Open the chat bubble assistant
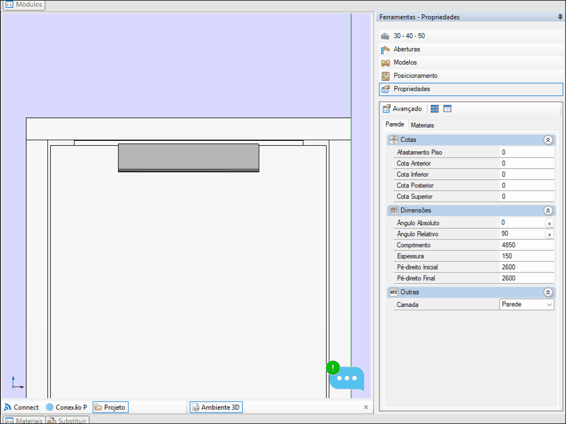Image resolution: width=566 pixels, height=424 pixels. [x=347, y=379]
